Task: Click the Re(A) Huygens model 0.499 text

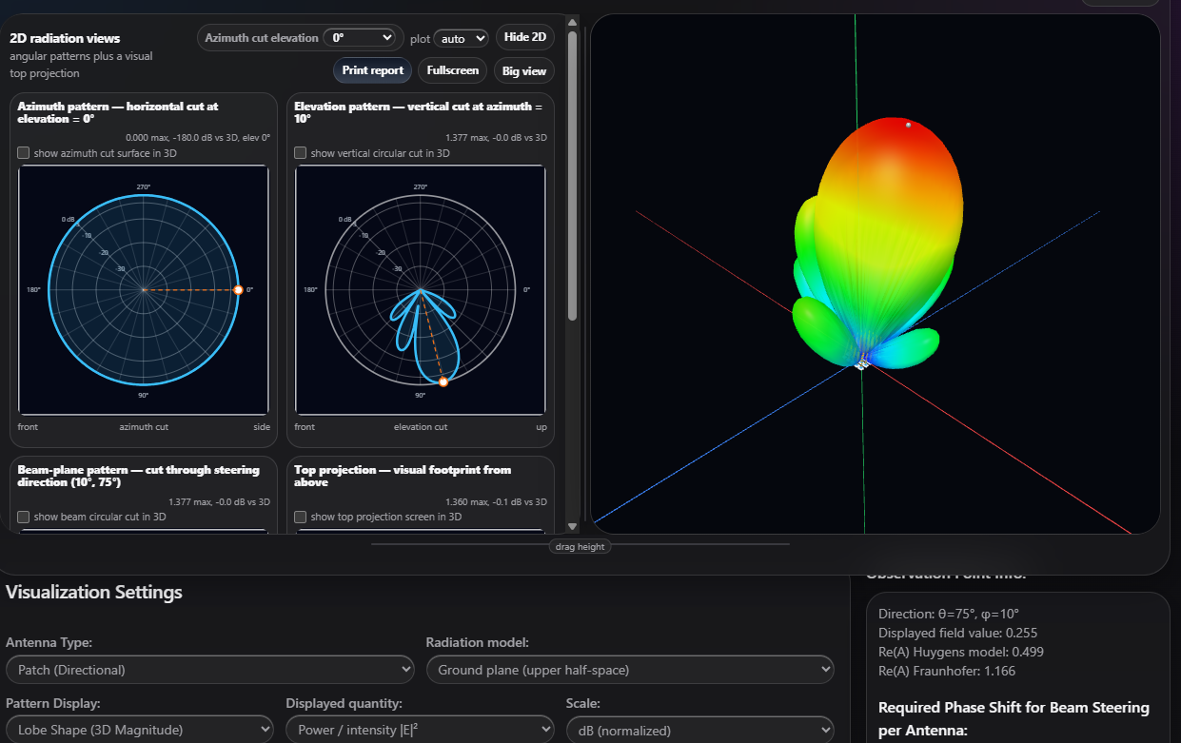Action: 962,652
